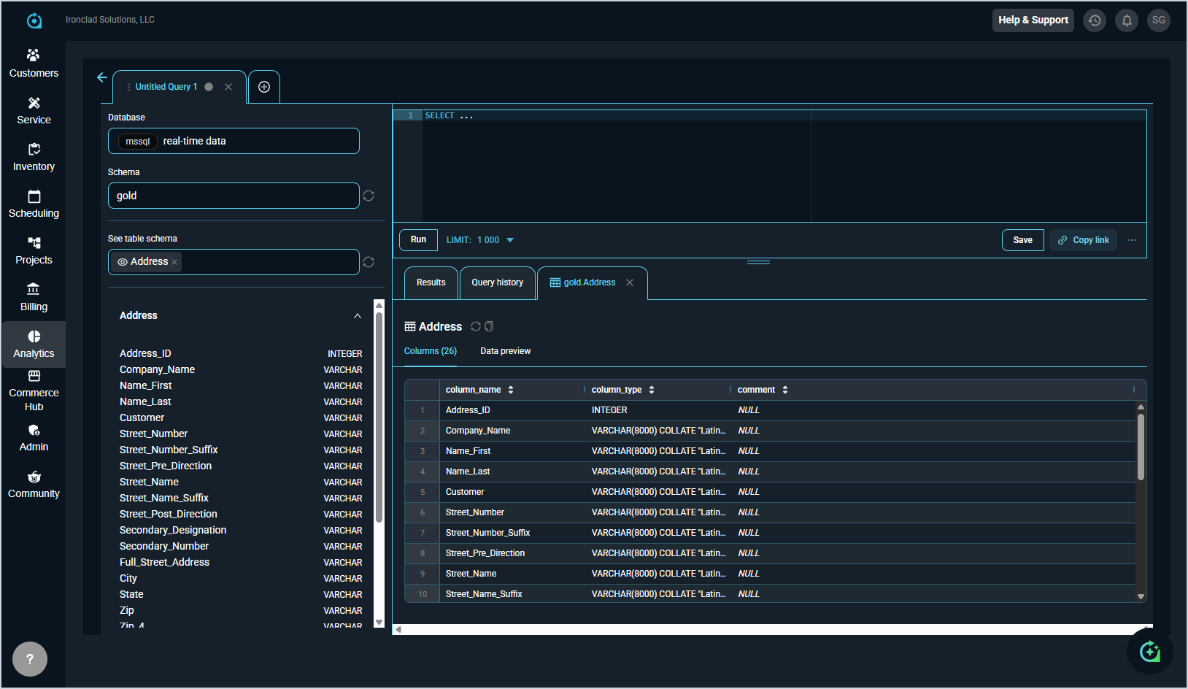This screenshot has width=1188, height=689.
Task: Collapse the Address table column list
Action: click(358, 316)
